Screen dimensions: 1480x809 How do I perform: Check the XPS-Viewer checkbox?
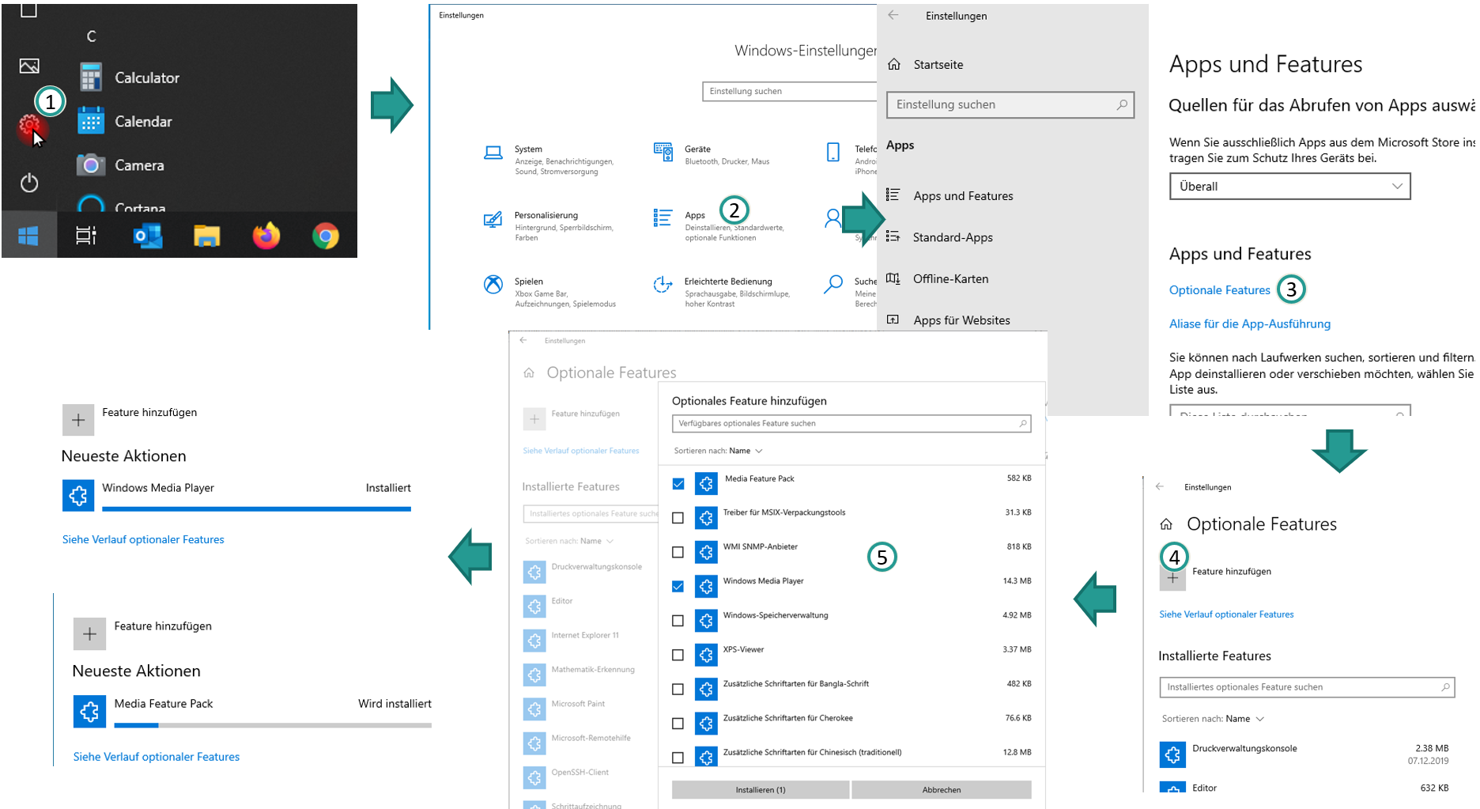click(678, 655)
